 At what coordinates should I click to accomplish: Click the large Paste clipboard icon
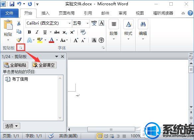(x=8, y=25)
